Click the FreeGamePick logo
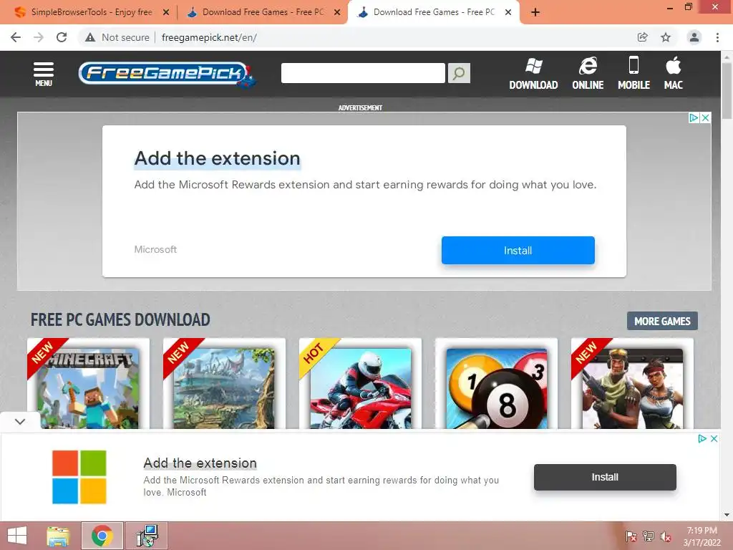 [167, 74]
